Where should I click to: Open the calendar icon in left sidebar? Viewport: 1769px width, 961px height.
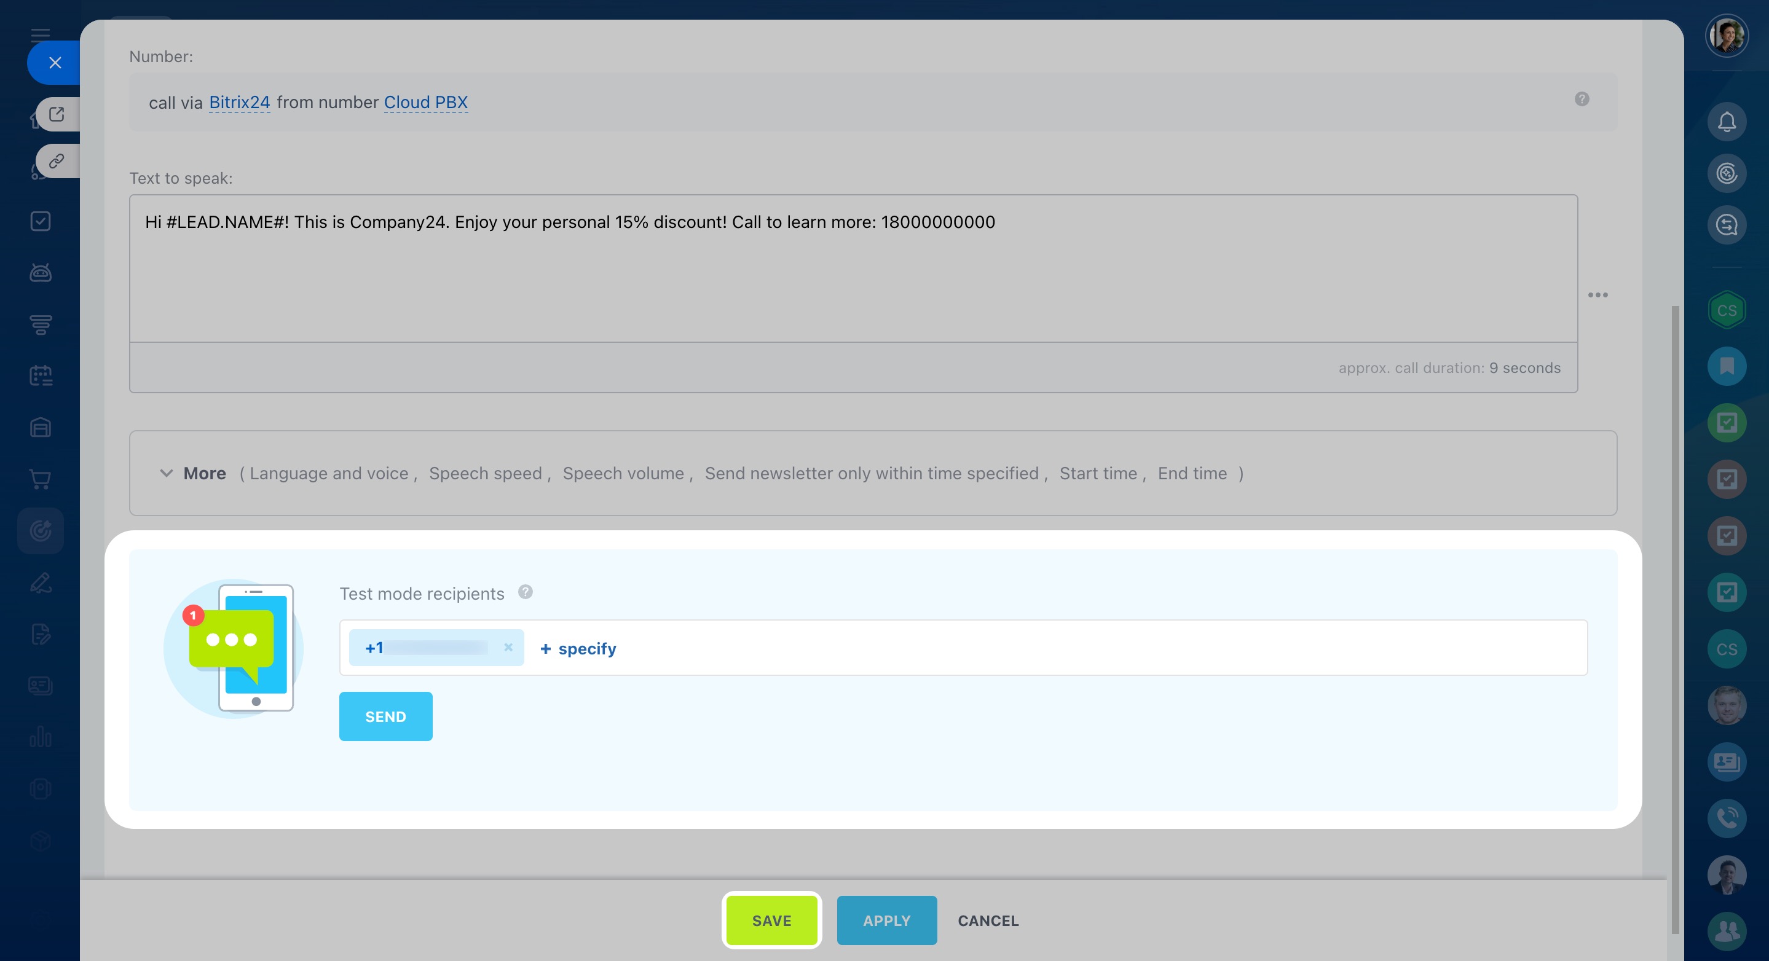(x=41, y=375)
